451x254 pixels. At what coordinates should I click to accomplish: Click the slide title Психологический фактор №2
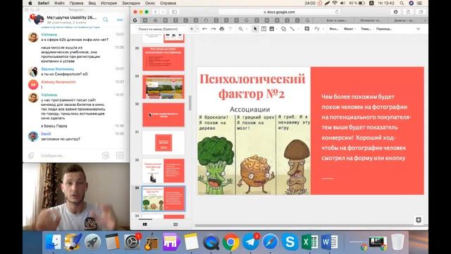[x=252, y=86]
